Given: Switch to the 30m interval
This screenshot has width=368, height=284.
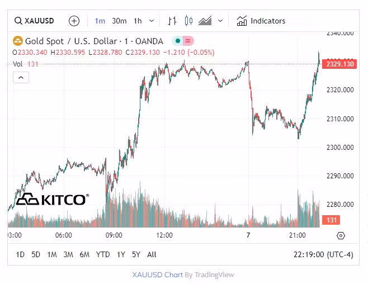Looking at the screenshot, I should (x=119, y=21).
